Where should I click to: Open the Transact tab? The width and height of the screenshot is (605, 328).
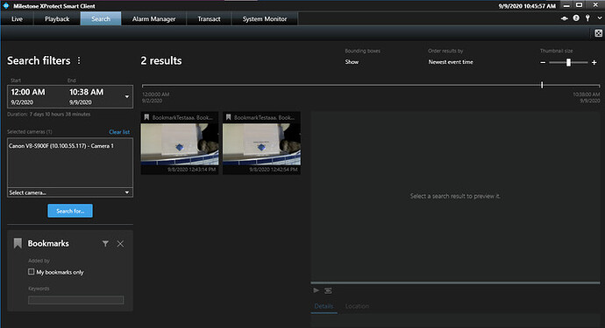tap(209, 19)
